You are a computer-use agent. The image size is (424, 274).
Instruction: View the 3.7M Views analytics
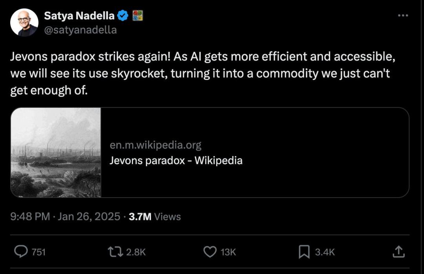coord(155,216)
